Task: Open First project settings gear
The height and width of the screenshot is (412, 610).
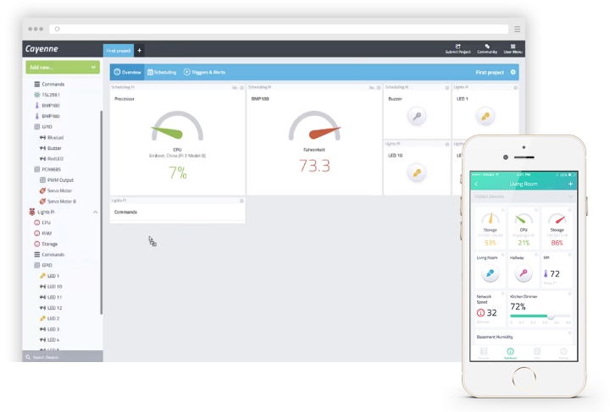Action: [513, 72]
